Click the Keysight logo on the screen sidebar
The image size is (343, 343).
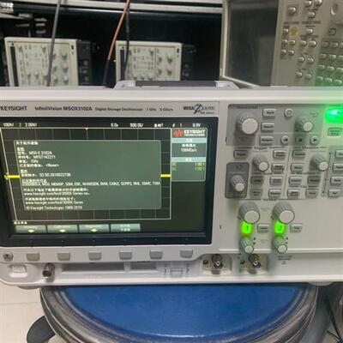[x=189, y=133]
